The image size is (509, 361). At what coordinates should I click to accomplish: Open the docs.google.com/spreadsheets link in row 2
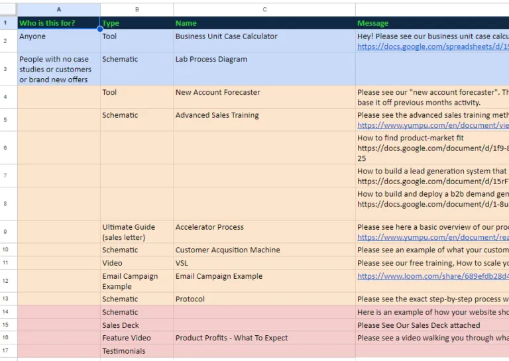[x=433, y=46]
